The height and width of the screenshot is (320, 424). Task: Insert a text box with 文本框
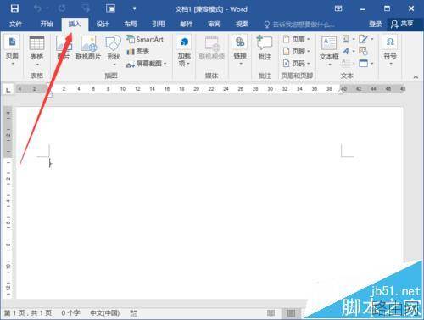pyautogui.click(x=329, y=51)
